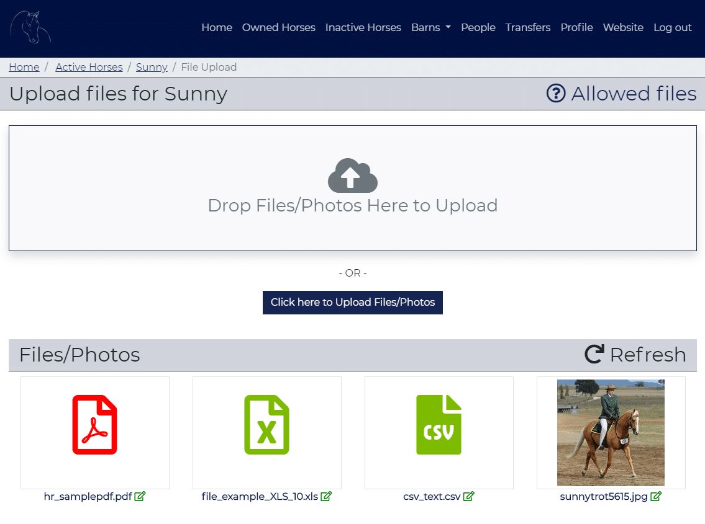Follow the Active Horses breadcrumb link
Viewport: 705px width, 524px height.
pos(89,67)
